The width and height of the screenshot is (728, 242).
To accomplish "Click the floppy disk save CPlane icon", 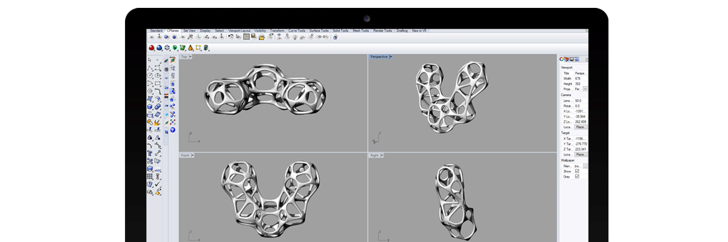I will tap(254, 36).
